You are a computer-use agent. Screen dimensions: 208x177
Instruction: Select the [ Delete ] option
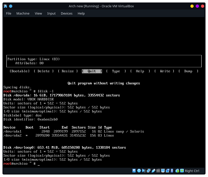click(x=44, y=71)
